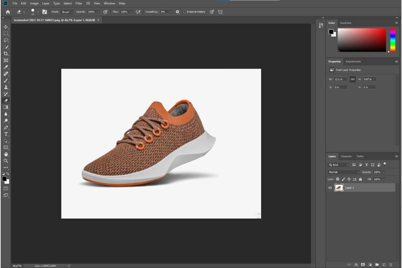Select the Zoom tool in toolbar

(x=6, y=161)
